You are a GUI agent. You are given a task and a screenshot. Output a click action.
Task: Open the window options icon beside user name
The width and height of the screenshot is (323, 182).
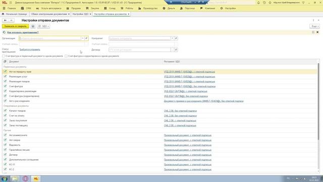click(303, 3)
